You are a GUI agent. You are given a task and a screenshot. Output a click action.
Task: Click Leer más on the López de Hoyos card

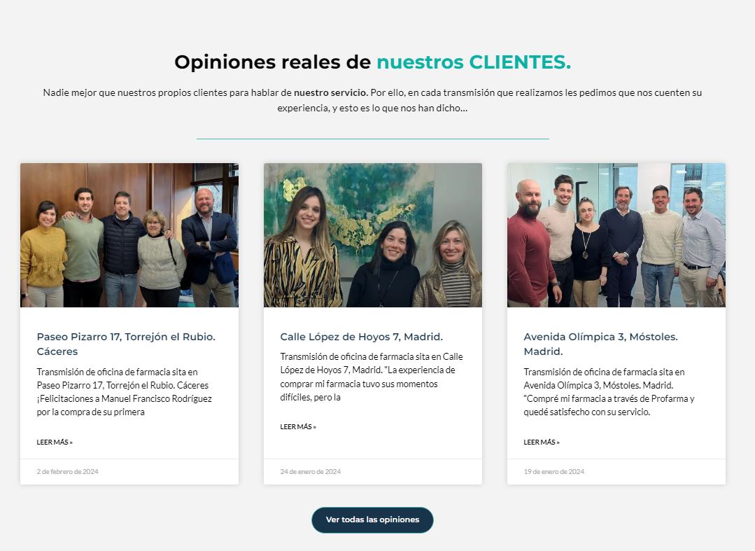coord(298,427)
